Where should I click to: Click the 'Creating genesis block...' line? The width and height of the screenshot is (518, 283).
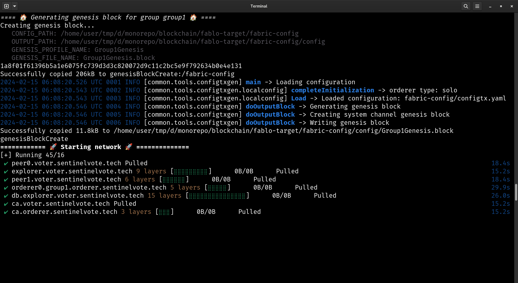[47, 25]
